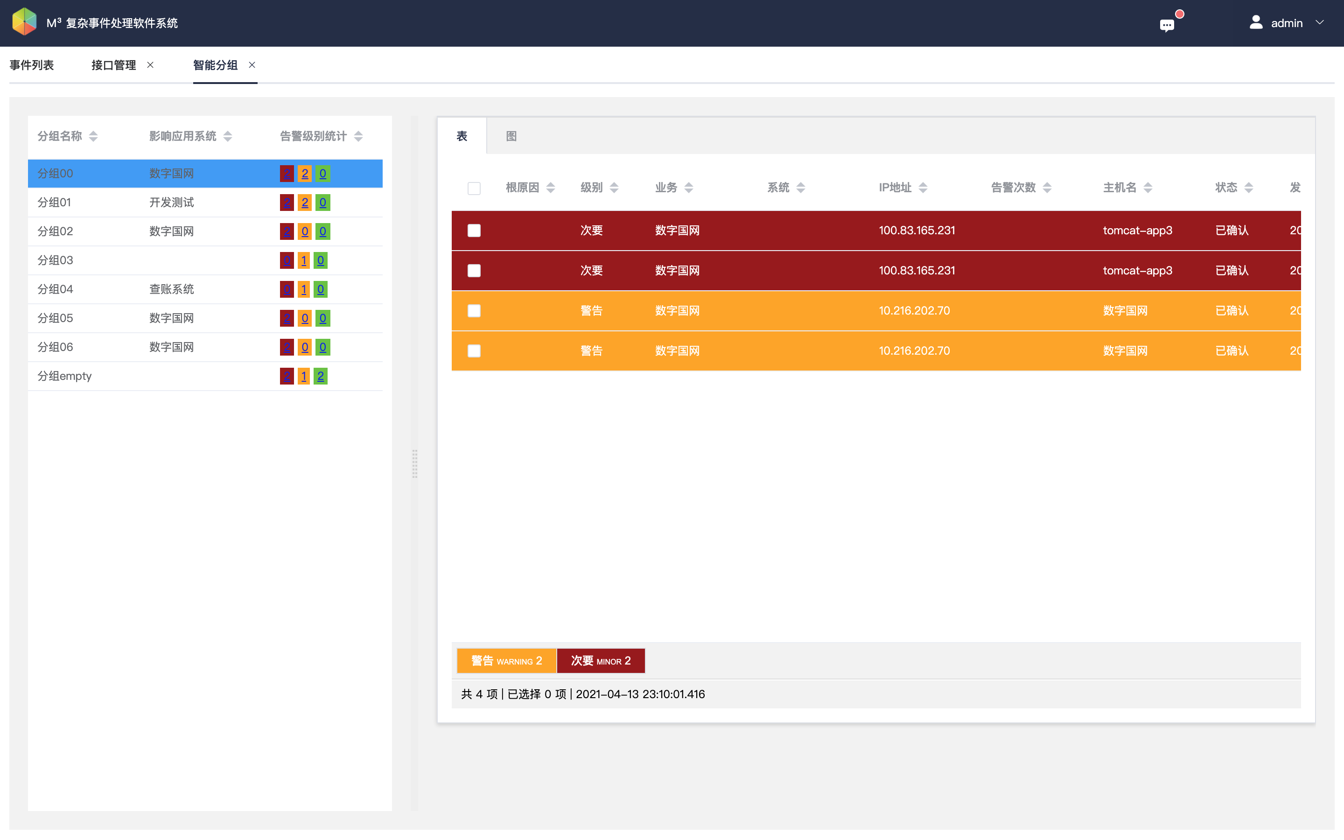Select the 分组02 group row
The height and width of the screenshot is (840, 1344).
(205, 231)
